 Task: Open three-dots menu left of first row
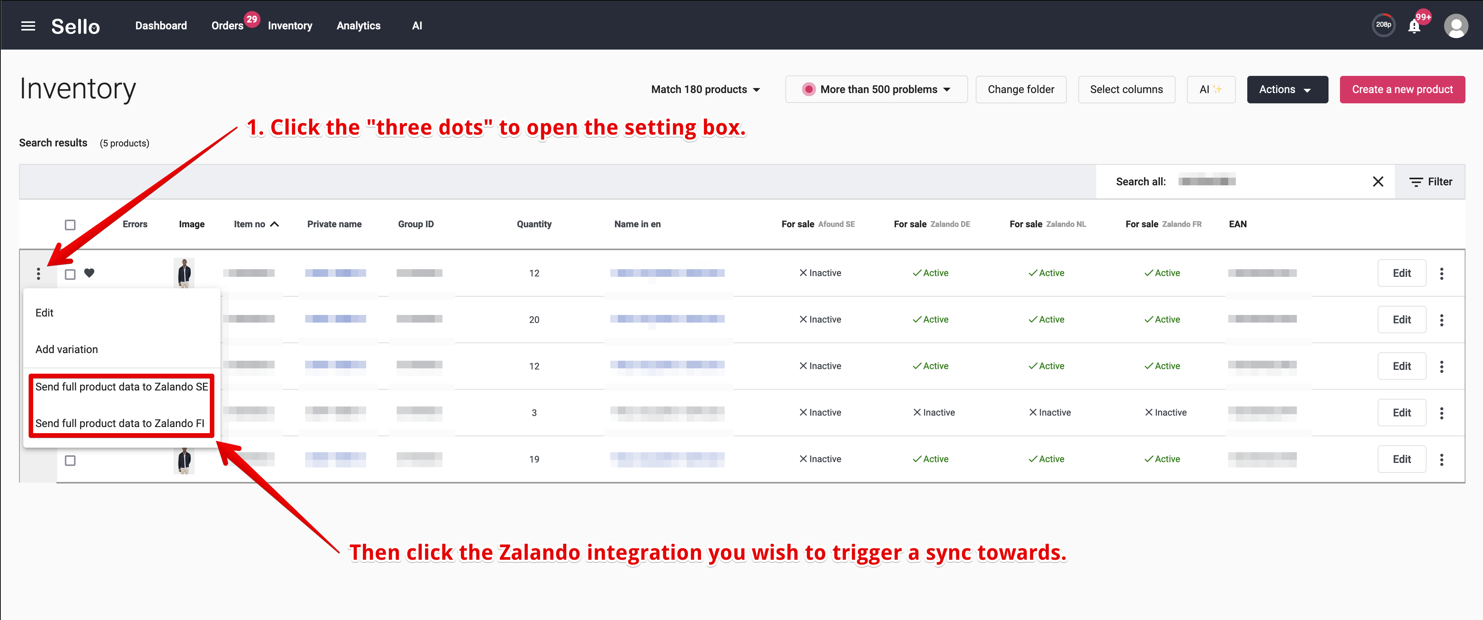click(39, 274)
